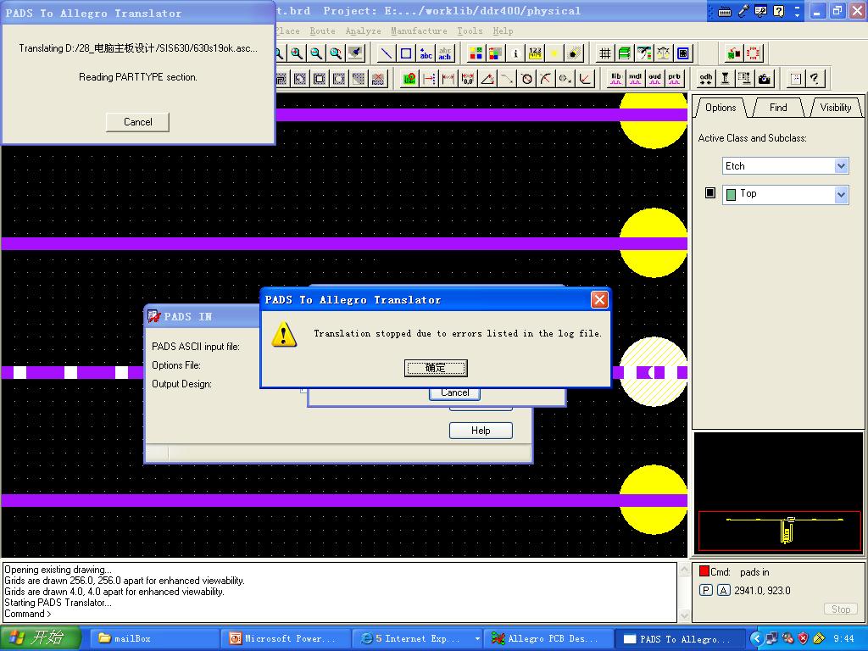Switch to the Find tab

point(778,108)
